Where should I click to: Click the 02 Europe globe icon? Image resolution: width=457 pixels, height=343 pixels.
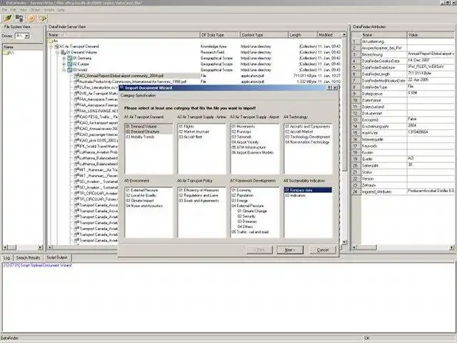click(x=70, y=64)
